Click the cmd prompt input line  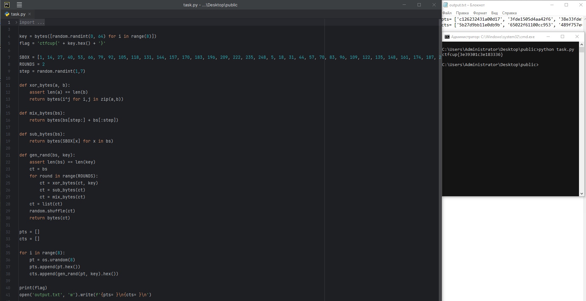490,64
